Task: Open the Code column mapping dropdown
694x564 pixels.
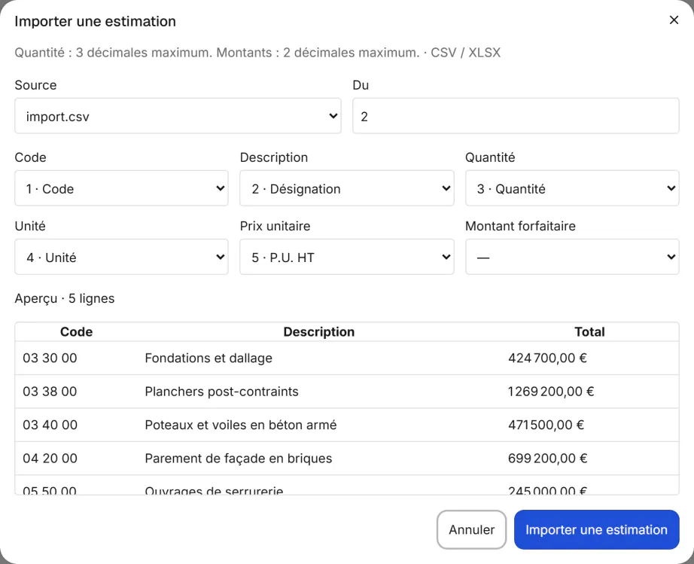Action: tap(121, 188)
